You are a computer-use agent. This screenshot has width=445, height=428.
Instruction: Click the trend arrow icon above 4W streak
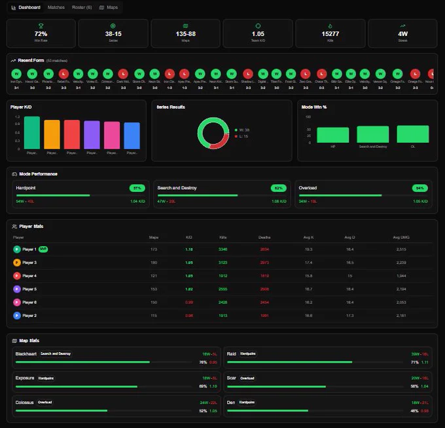(402, 26)
